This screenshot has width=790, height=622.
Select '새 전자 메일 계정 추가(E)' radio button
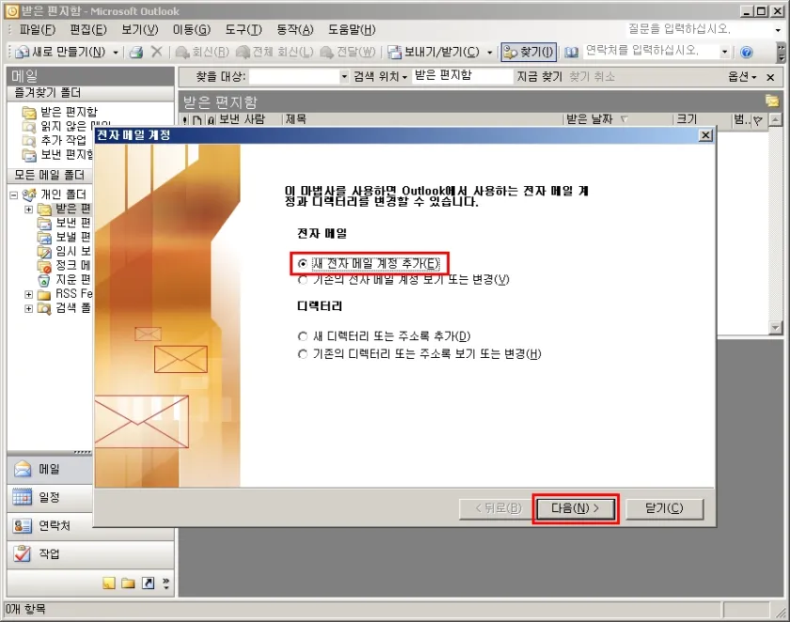303,264
